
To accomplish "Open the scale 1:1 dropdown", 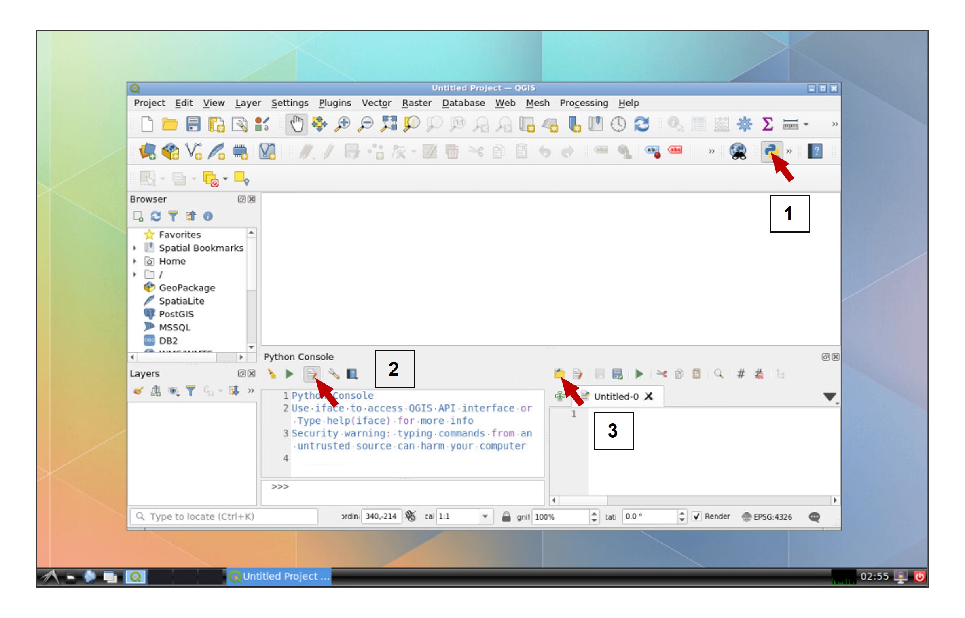I will (x=485, y=516).
